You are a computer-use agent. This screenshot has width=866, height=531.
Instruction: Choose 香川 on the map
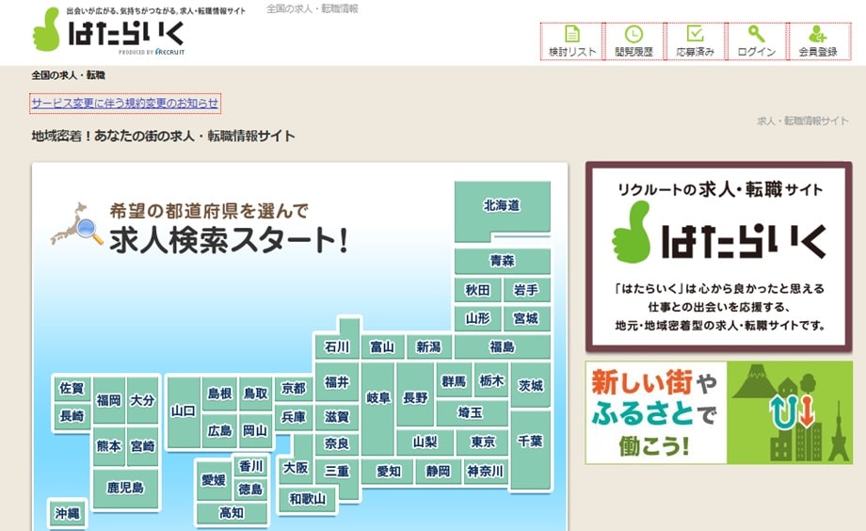tap(250, 466)
